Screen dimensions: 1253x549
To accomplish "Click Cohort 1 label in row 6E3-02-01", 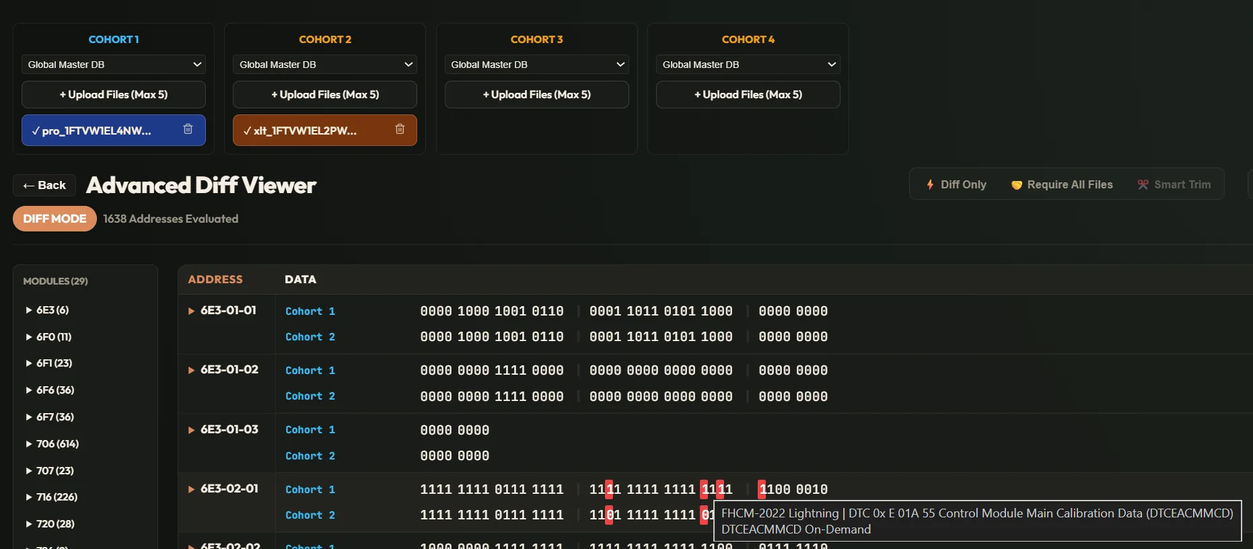I will (310, 489).
